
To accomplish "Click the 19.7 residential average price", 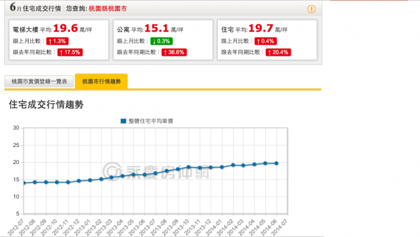I will [261, 28].
